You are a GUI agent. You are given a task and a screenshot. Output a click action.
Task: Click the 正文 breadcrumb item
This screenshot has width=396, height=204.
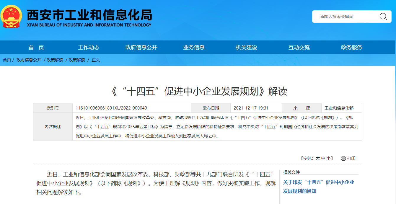click(96, 60)
